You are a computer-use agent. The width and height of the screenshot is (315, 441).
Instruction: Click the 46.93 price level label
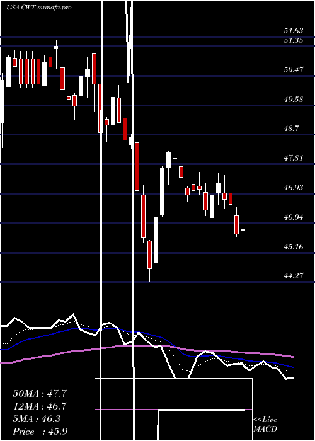293,188
